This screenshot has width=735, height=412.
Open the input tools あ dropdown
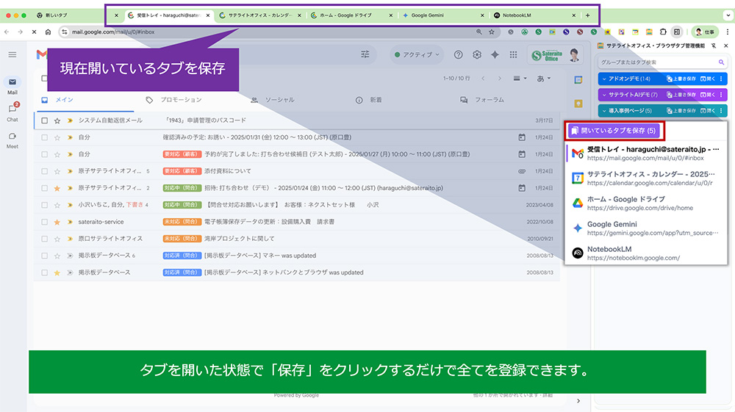[543, 78]
